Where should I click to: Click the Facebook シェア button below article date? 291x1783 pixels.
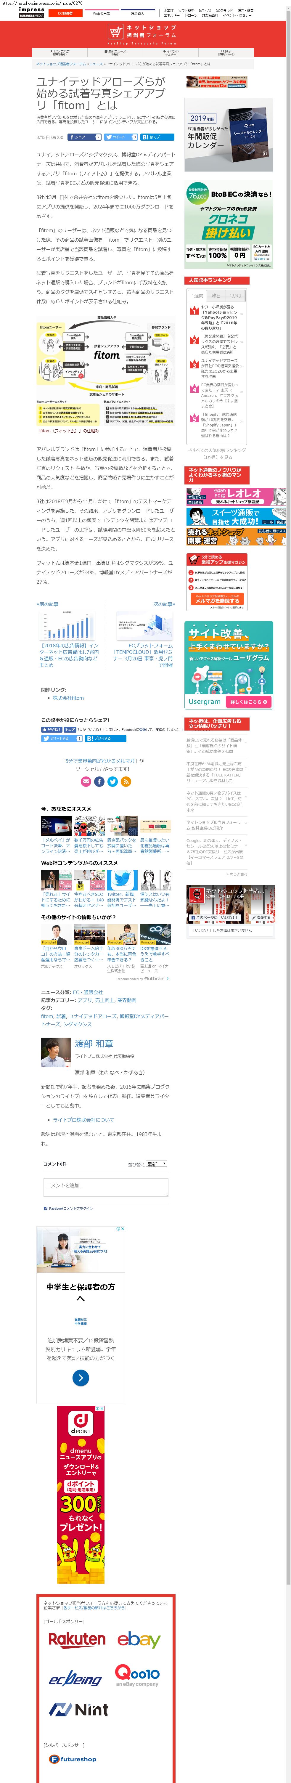pos(85,137)
